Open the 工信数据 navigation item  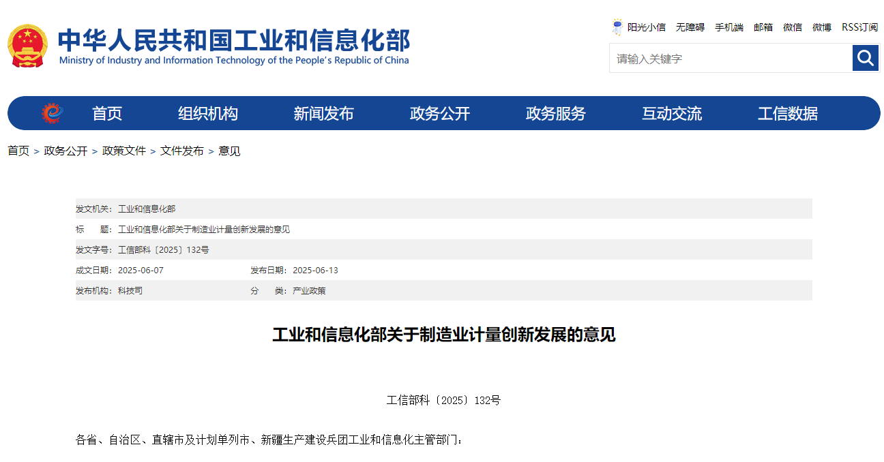click(x=788, y=114)
